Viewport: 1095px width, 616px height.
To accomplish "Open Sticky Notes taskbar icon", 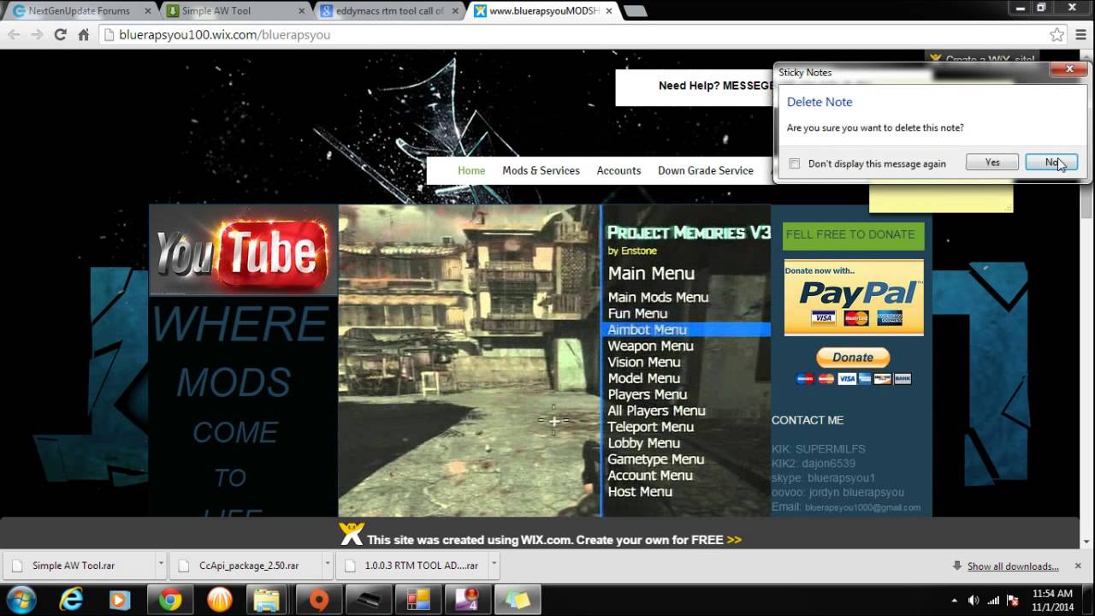I will pos(518,600).
